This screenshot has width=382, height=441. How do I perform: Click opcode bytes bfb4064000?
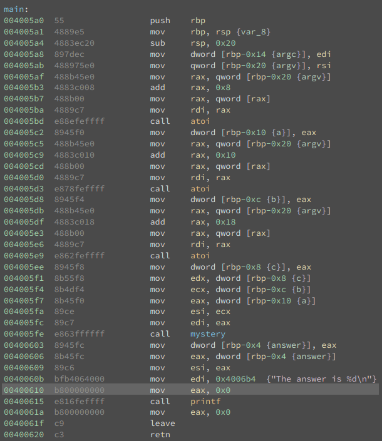80,379
